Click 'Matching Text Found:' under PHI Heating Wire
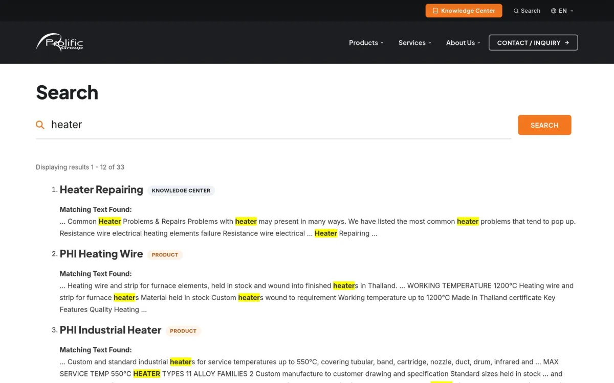This screenshot has height=383, width=614. click(x=96, y=274)
